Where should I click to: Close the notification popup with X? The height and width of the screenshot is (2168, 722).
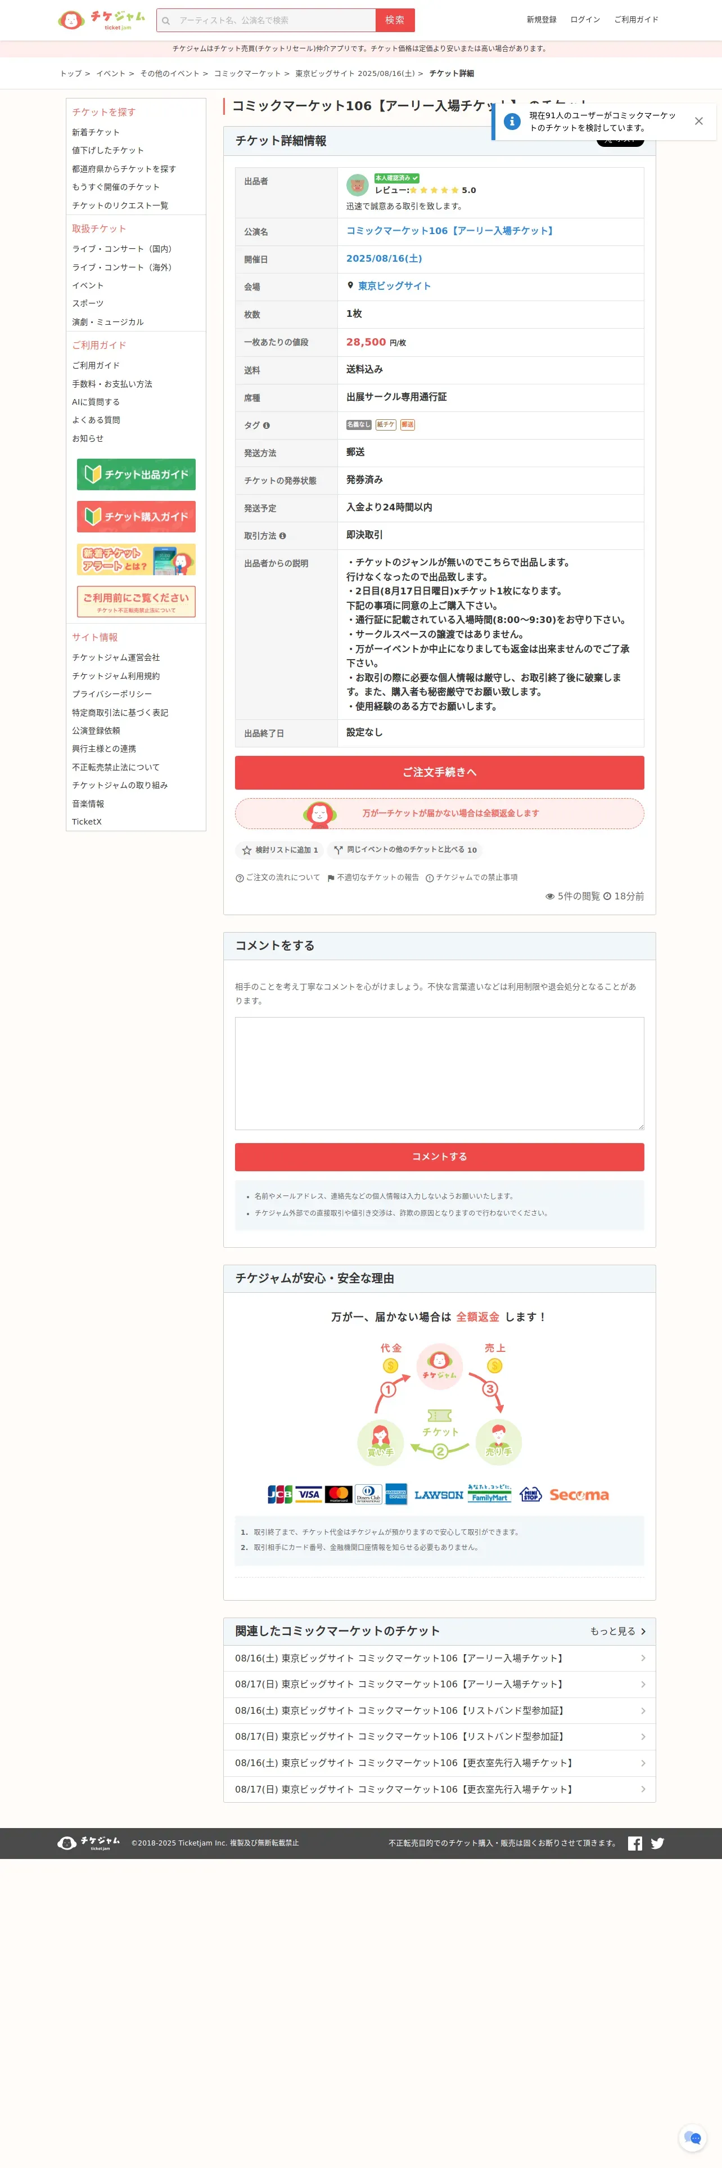pyautogui.click(x=698, y=121)
